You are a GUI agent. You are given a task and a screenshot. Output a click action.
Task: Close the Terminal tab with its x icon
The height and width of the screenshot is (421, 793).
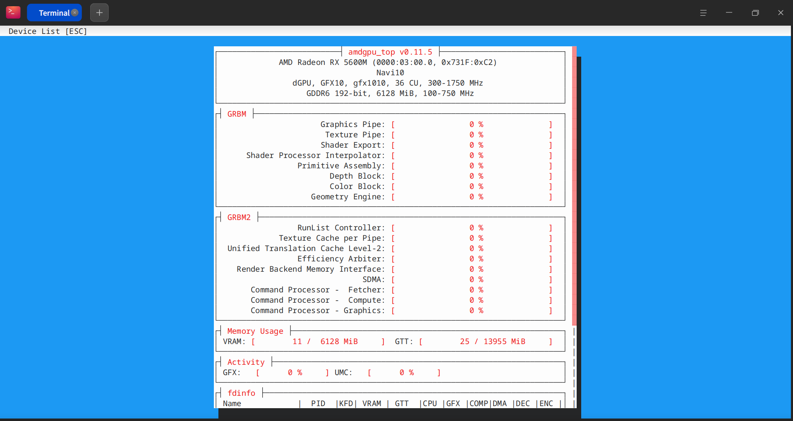click(75, 12)
